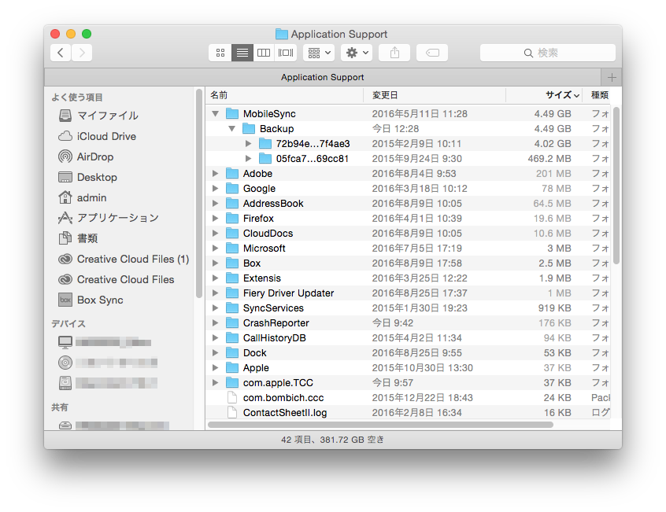This screenshot has width=666, height=512.
Task: Switch to icon view
Action: click(220, 53)
